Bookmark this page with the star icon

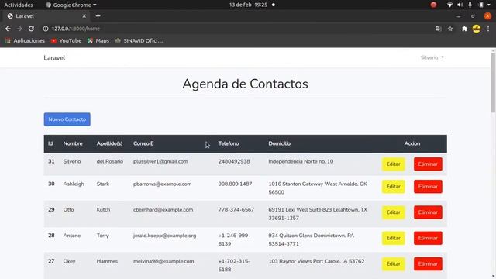tap(450, 29)
